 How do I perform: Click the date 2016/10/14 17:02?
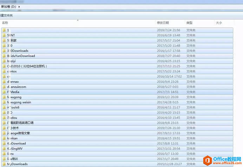[169, 76]
